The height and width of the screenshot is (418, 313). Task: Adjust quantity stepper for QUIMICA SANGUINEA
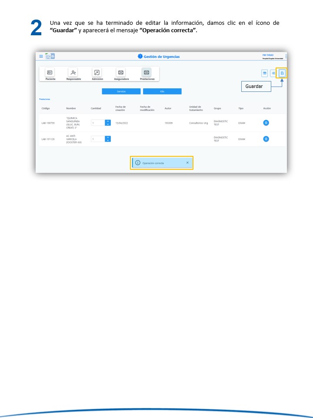click(108, 123)
